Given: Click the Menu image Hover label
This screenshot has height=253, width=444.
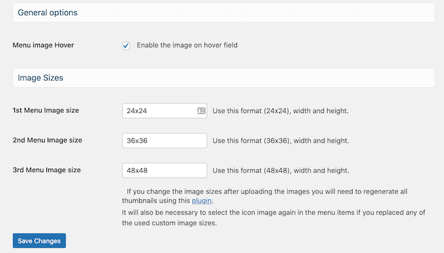Looking at the screenshot, I should (x=43, y=45).
